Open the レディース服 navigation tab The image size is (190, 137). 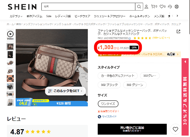(x=63, y=16)
